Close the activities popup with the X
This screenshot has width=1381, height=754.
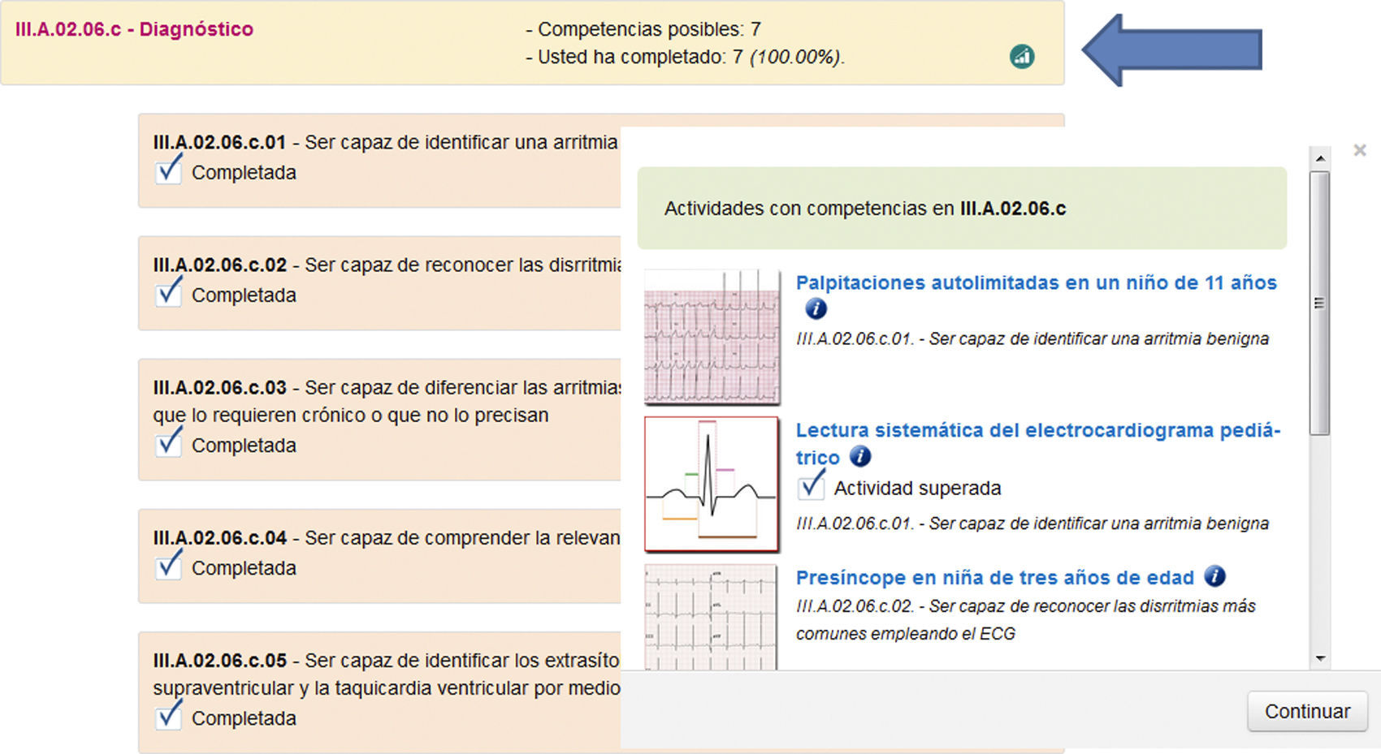pos(1360,150)
